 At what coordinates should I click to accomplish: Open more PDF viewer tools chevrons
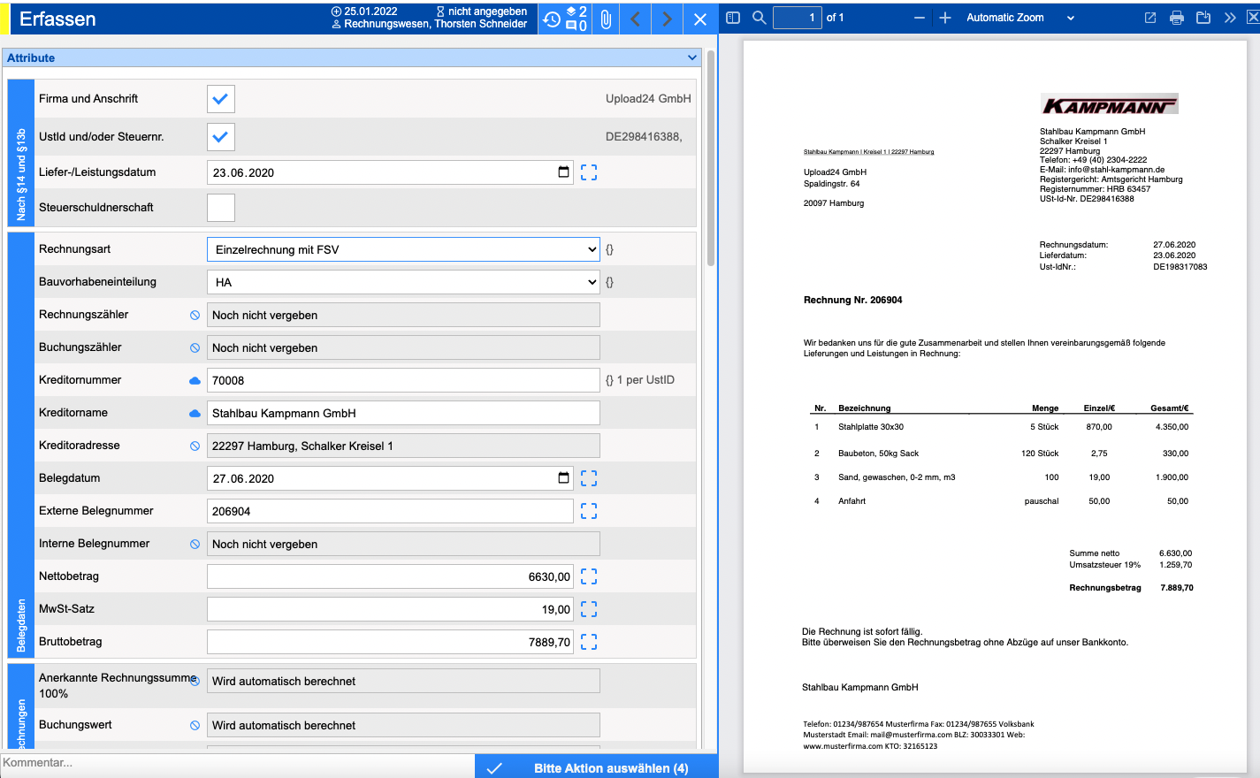(x=1230, y=18)
